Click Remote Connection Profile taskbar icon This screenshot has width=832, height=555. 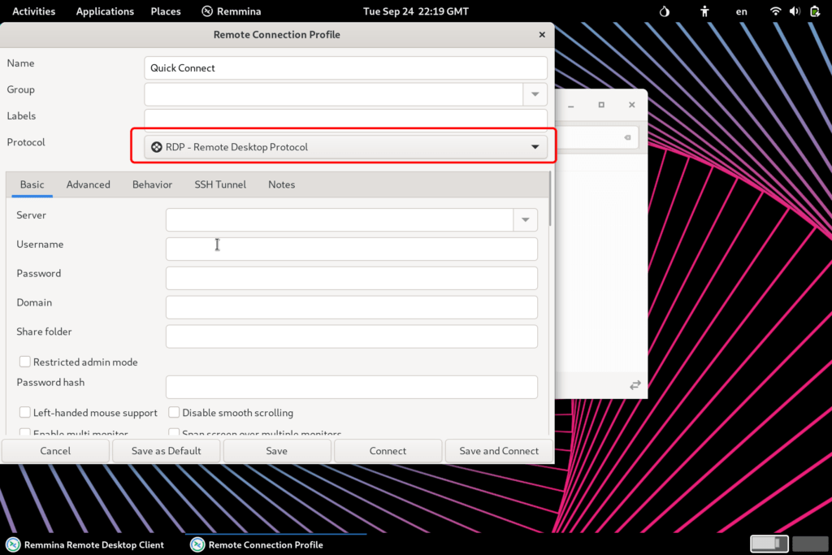pos(197,545)
